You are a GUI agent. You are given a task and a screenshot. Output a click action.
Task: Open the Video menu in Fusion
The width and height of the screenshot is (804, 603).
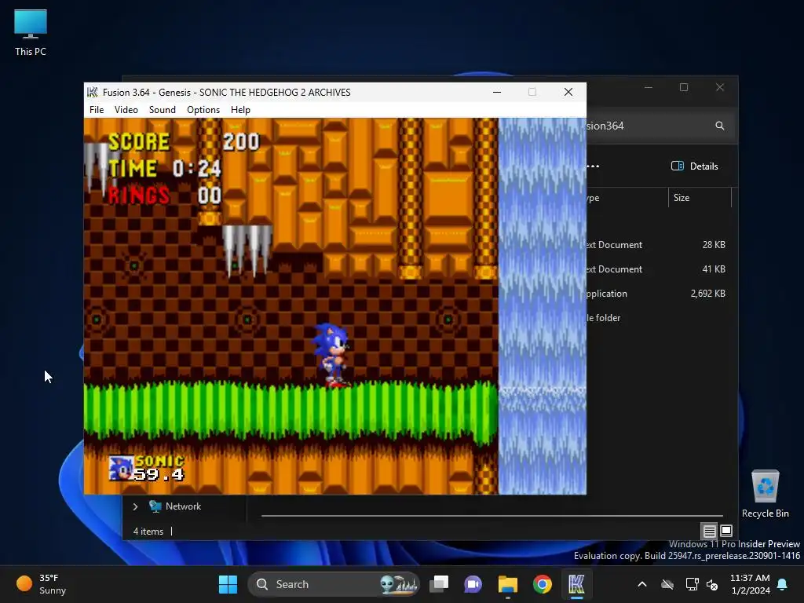coord(126,110)
